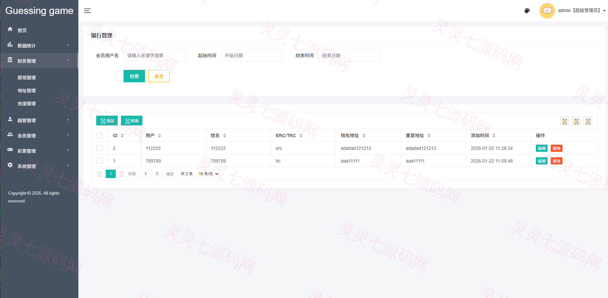Click the 刷新 refresh button
Image resolution: width=608 pixels, height=298 pixels.
point(132,121)
